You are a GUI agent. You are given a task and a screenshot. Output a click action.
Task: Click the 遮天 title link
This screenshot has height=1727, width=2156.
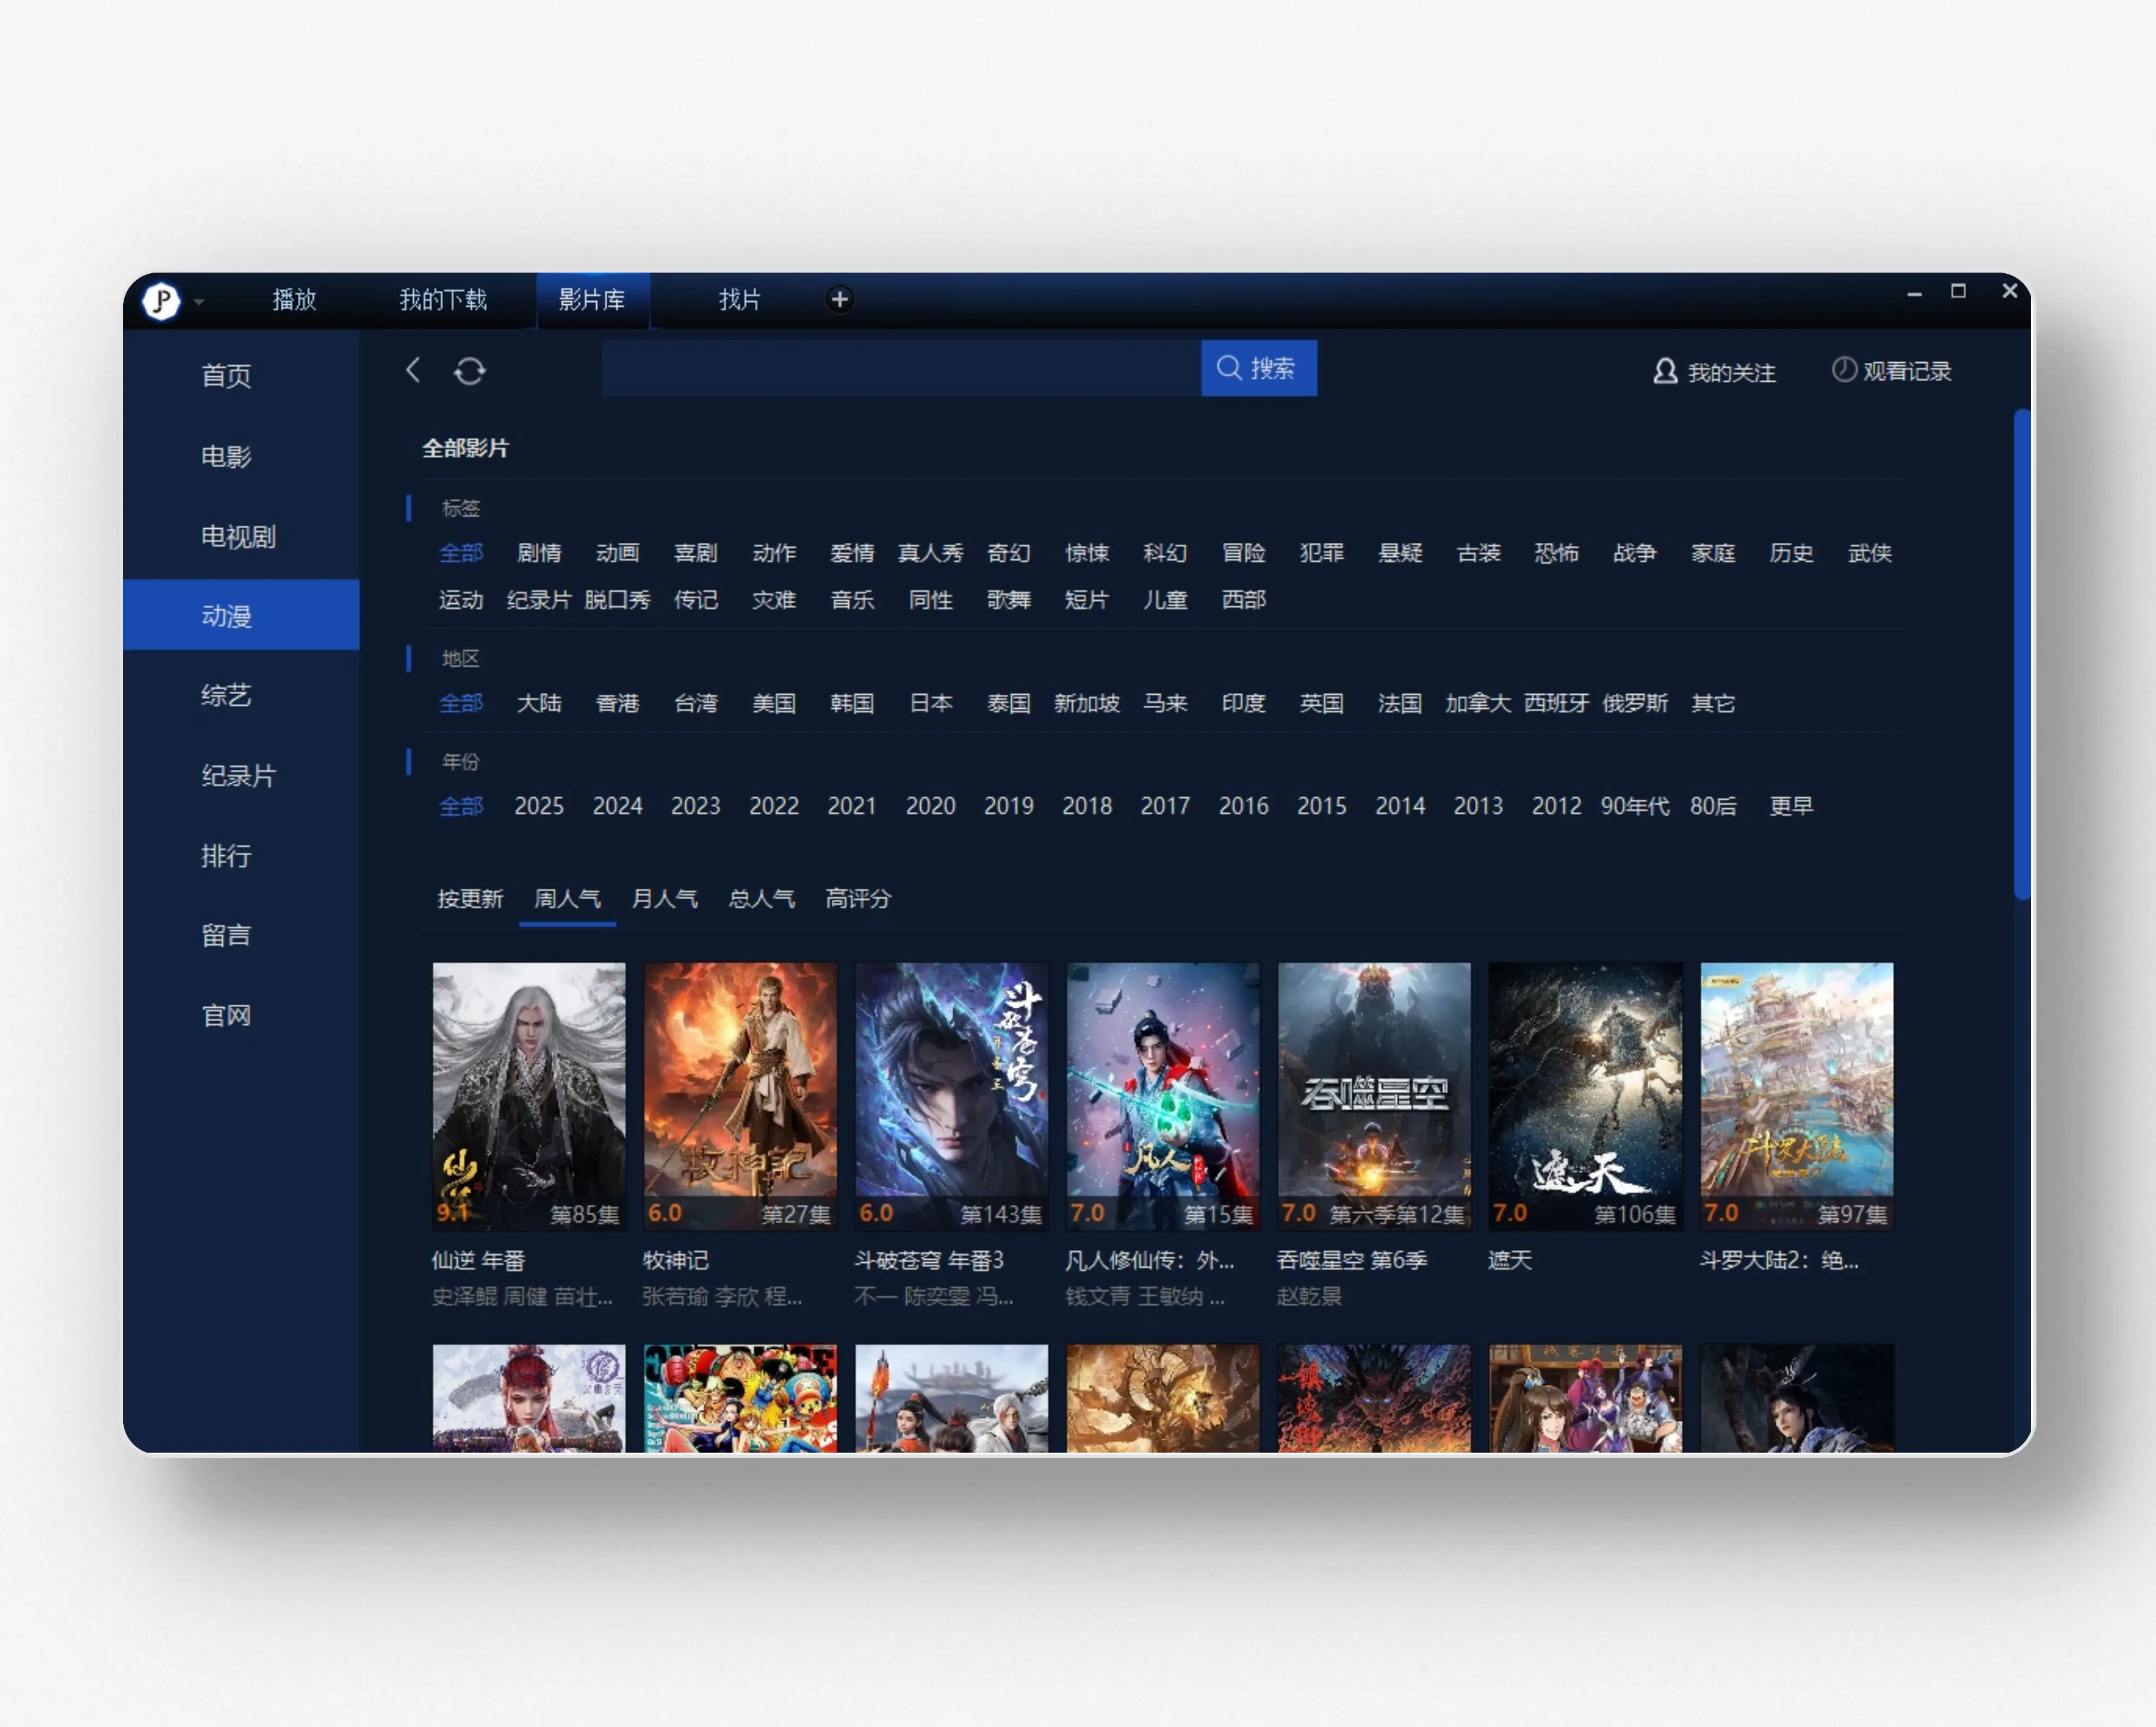(1510, 1260)
